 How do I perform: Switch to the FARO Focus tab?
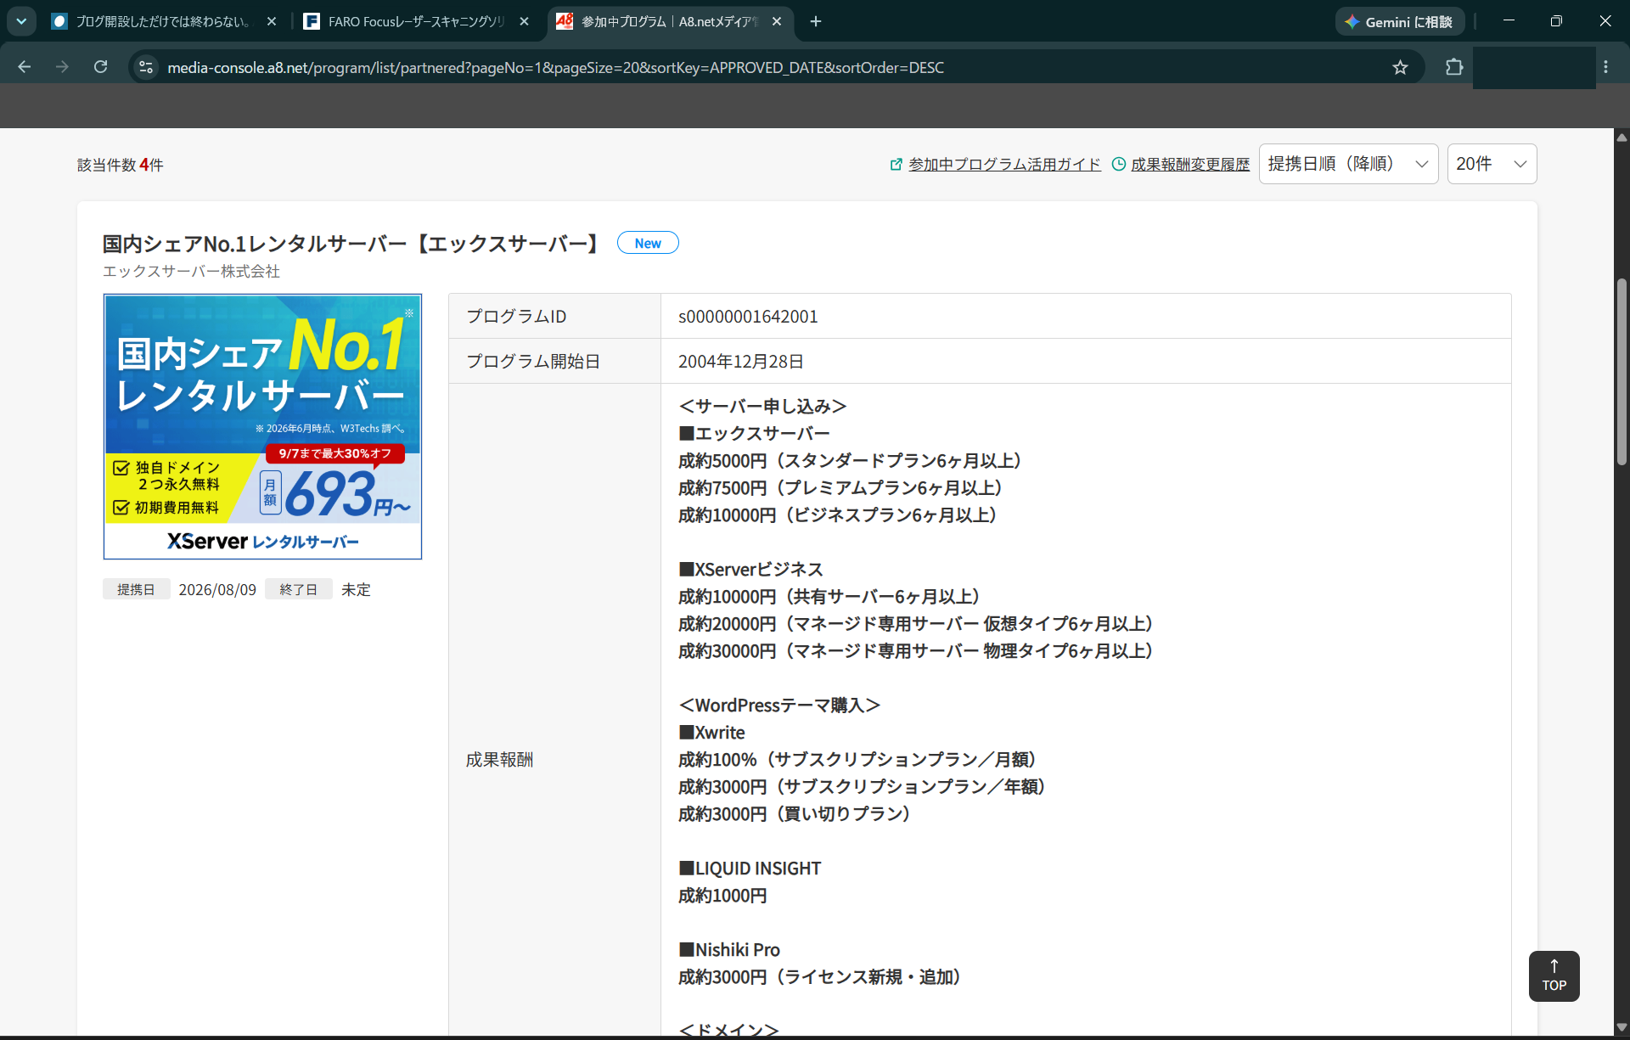tap(416, 21)
